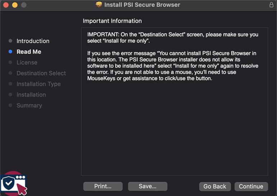Click the Destination Select step
Image resolution: width=277 pixels, height=196 pixels.
pyautogui.click(x=41, y=73)
